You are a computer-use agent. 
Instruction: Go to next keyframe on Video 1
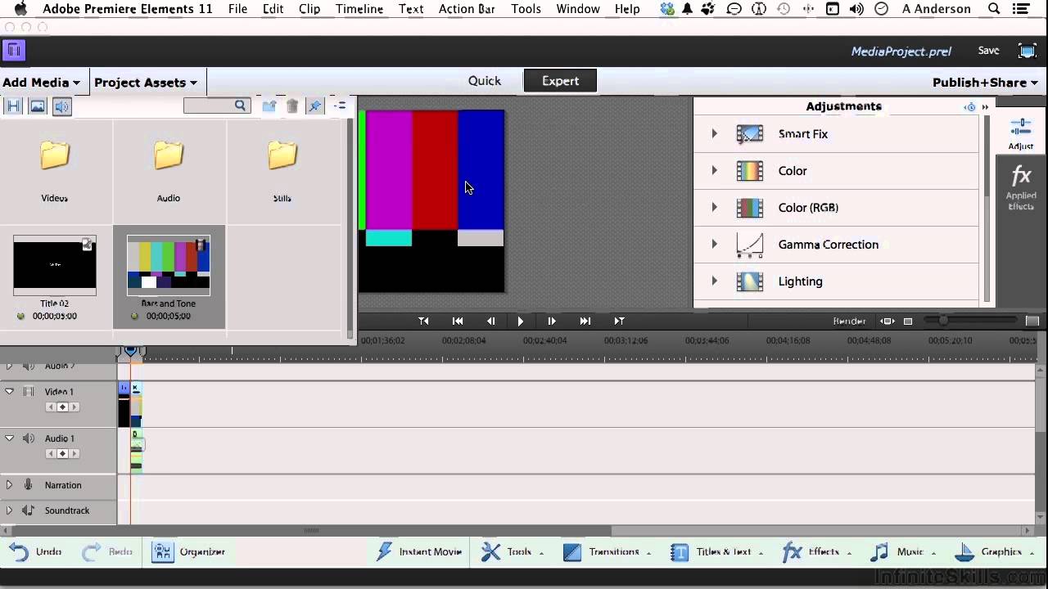coord(74,407)
